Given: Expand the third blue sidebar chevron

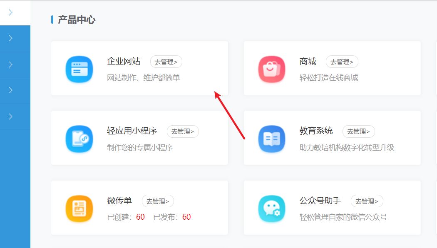Looking at the screenshot, I should [10, 90].
